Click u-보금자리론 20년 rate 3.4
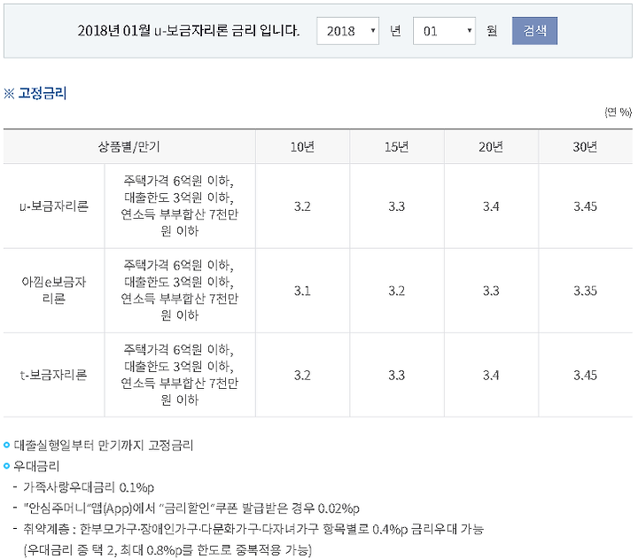 click(x=491, y=206)
